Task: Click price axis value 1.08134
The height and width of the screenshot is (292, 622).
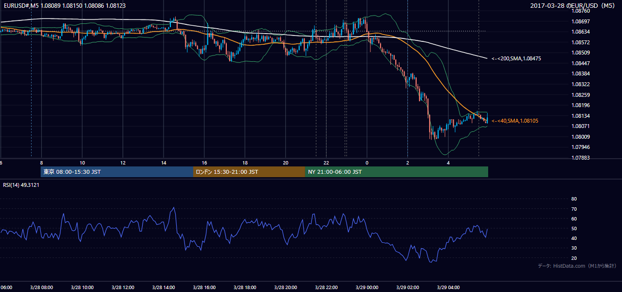Action: pos(580,116)
